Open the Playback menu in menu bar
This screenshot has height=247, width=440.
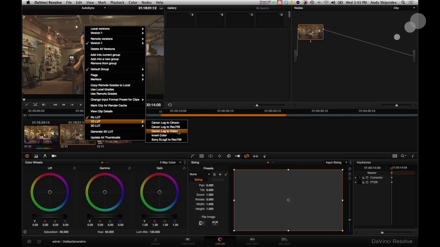coord(117,2)
